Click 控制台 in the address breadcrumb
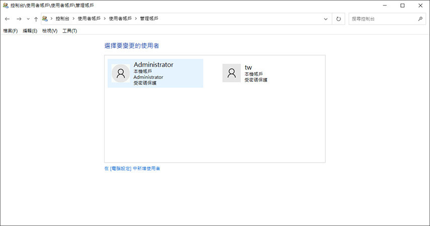The image size is (430, 226). tap(62, 19)
